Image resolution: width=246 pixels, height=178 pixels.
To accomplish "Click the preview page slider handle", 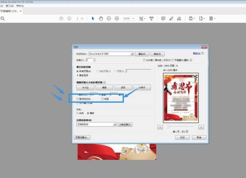I will tap(168, 127).
